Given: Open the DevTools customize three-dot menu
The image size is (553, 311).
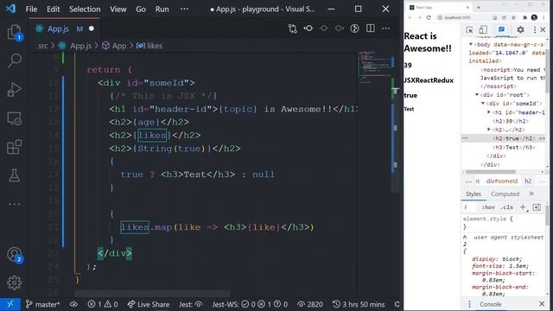Looking at the screenshot, I should 535,29.
